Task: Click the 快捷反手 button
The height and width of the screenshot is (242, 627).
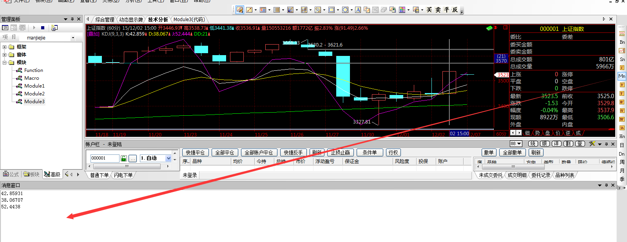Action: pos(293,152)
